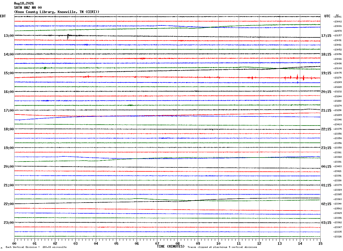Click the DC offset value -23091
The image size is (343, 251).
(338, 40)
